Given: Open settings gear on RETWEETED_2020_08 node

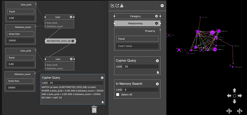Looking at the screenshot, I should tap(73, 41).
